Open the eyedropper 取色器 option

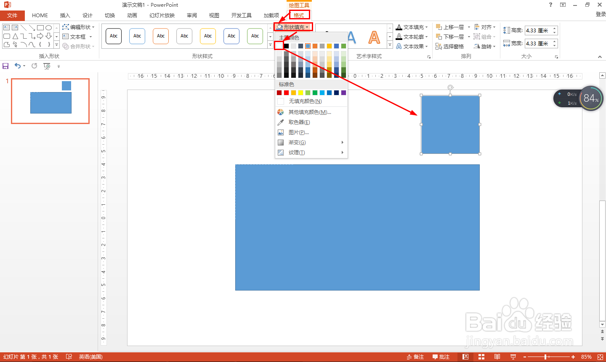point(311,122)
